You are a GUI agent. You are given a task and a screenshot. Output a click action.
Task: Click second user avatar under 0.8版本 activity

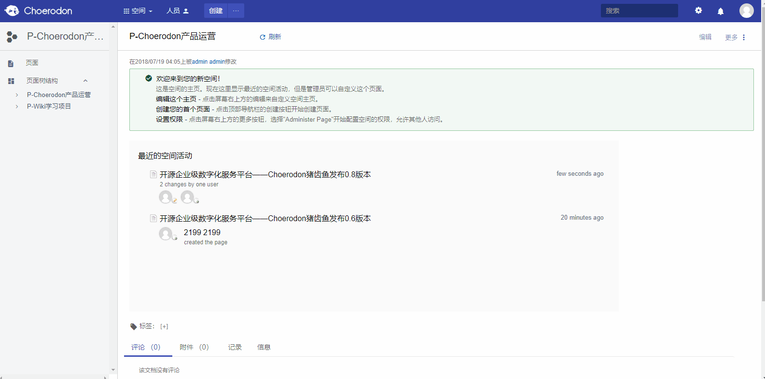point(187,197)
